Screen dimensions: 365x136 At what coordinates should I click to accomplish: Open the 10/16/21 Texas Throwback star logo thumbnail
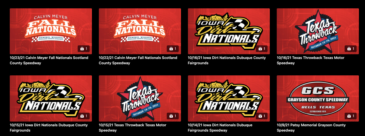tap(318, 31)
